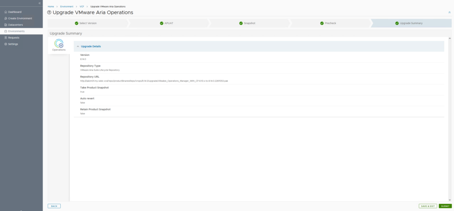Click the Datacenters icon in sidebar
Screen dimensions: 454x211
pyautogui.click(x=5, y=25)
